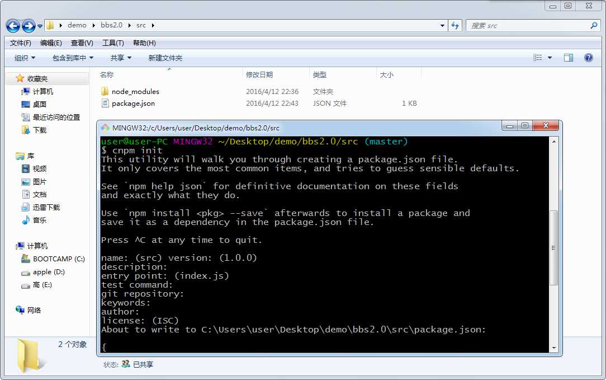Click the MINGW32 terminal scroll-down arrow

coord(554,348)
